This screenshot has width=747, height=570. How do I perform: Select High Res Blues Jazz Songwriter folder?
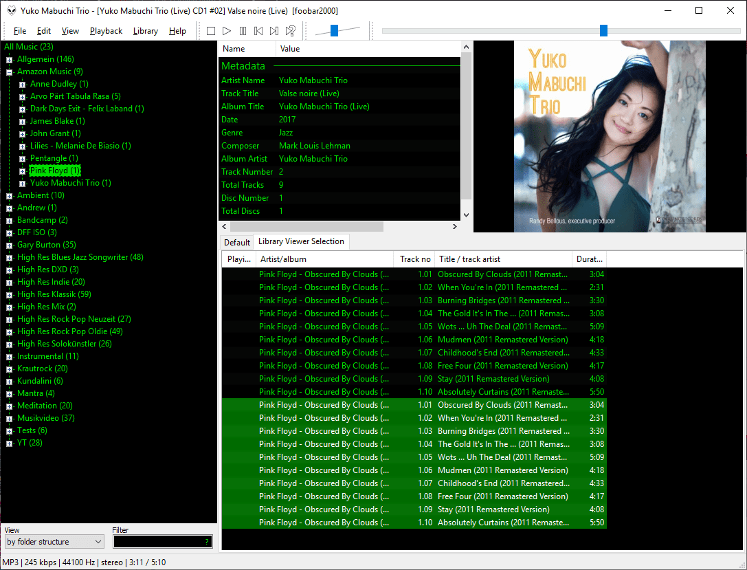[80, 257]
